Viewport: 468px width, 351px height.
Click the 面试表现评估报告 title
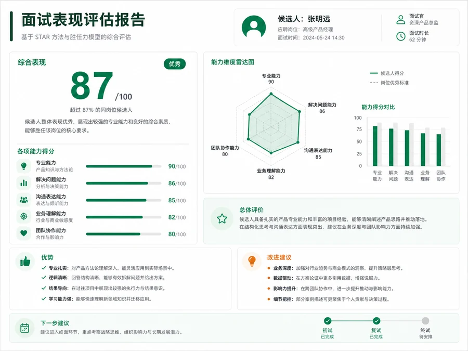point(83,20)
